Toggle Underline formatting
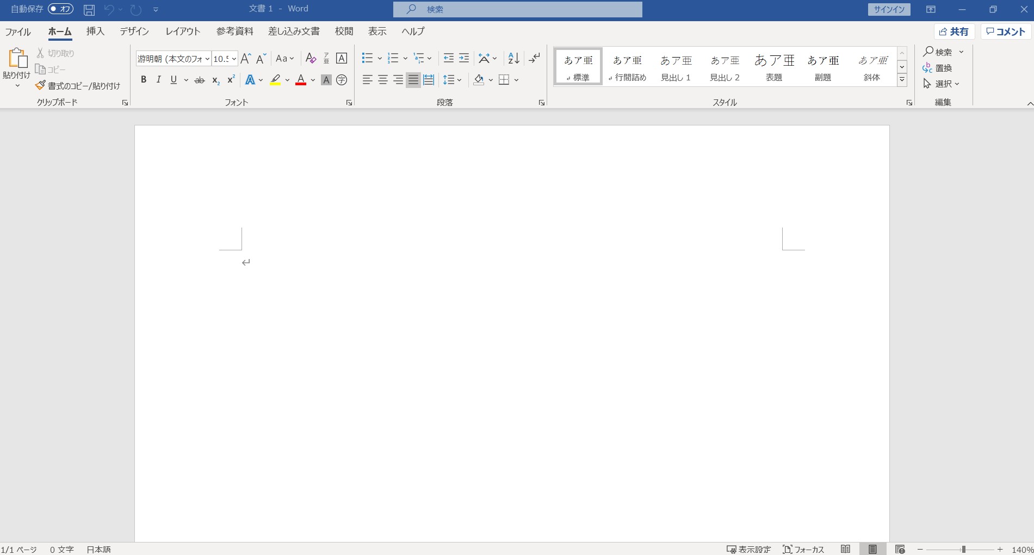1034x555 pixels. pyautogui.click(x=174, y=80)
